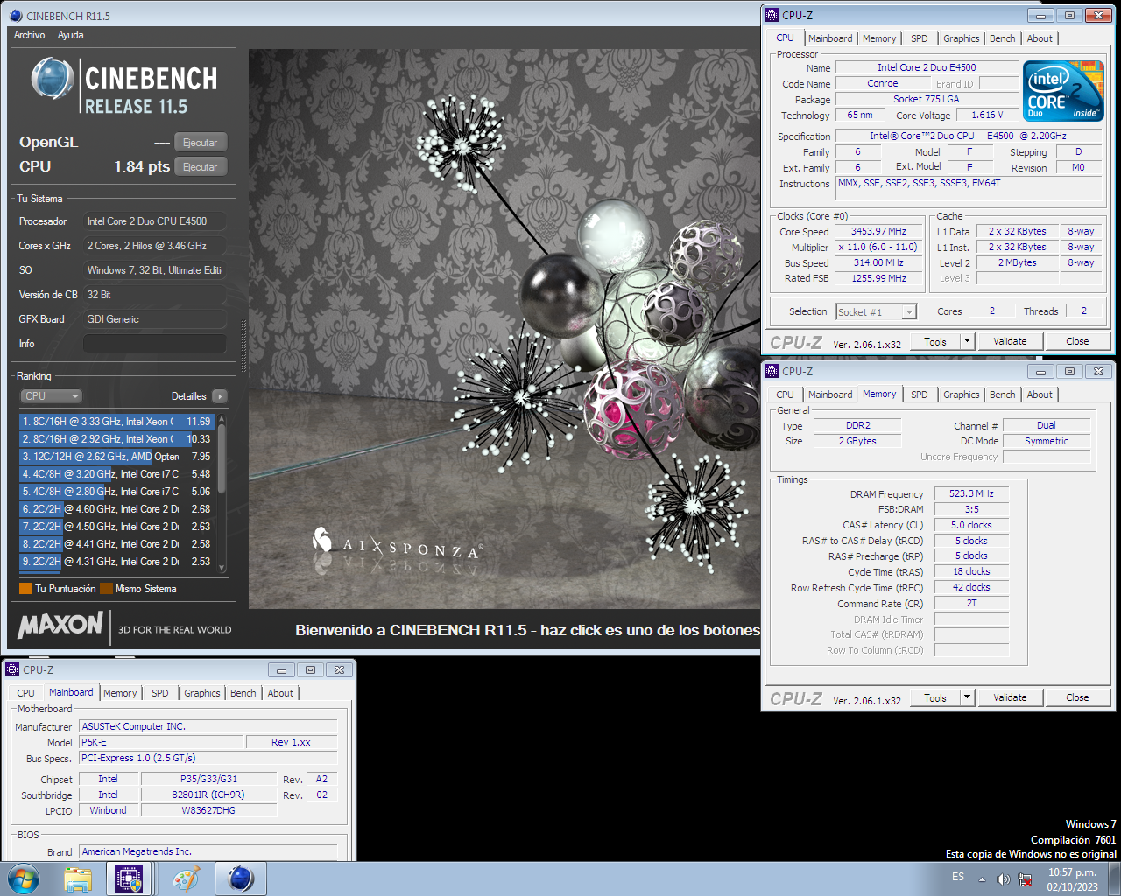
Task: Click the Cinebench Release 11.5 logo
Action: tap(124, 87)
